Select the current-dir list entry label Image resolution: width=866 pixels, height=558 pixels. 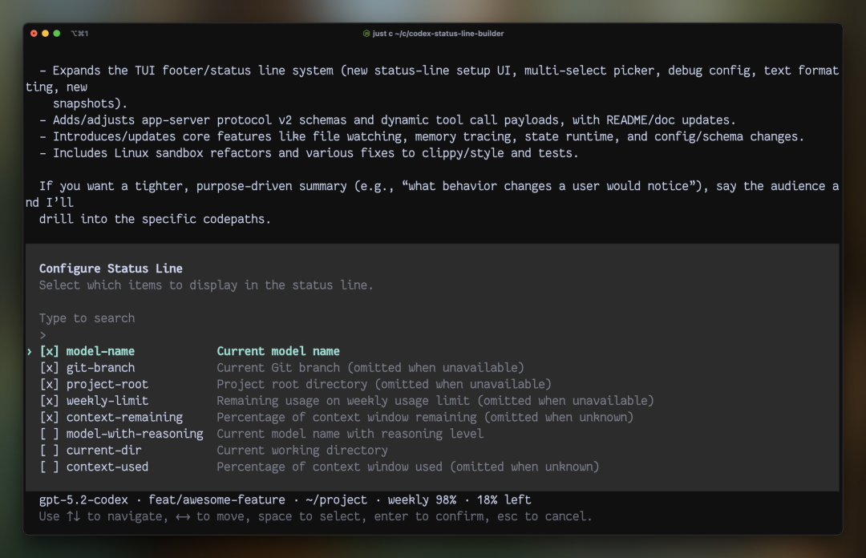click(x=103, y=451)
